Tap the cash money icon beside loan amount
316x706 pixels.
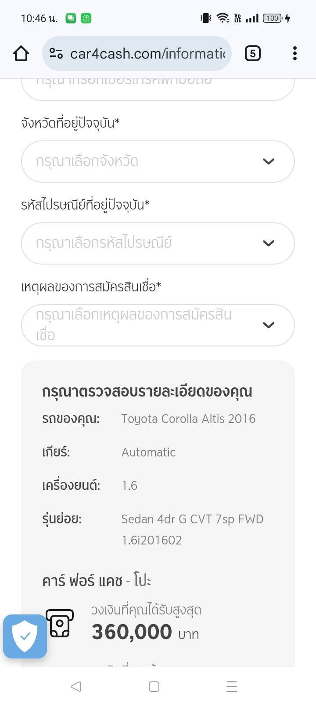pos(60,623)
